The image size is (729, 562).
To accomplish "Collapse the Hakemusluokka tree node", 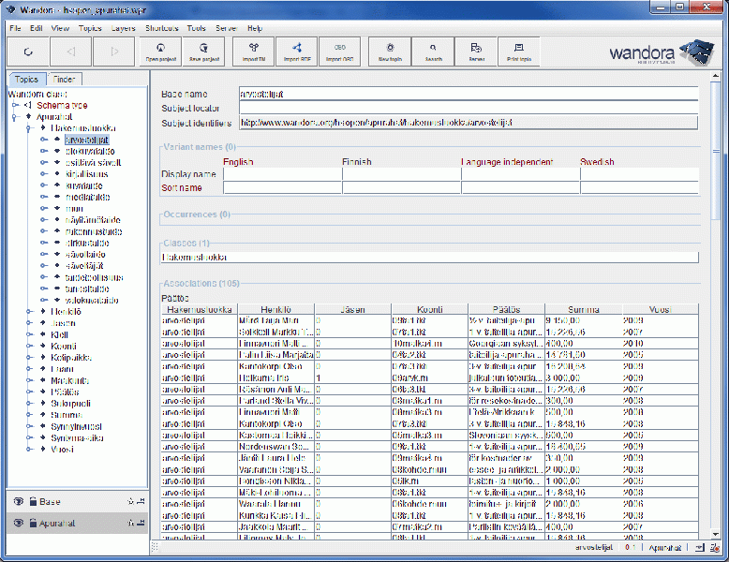I will tap(29, 128).
